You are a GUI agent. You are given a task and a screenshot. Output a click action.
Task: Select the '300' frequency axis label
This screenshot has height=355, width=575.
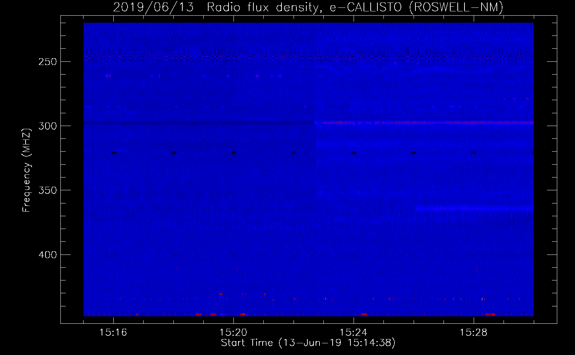coord(48,126)
